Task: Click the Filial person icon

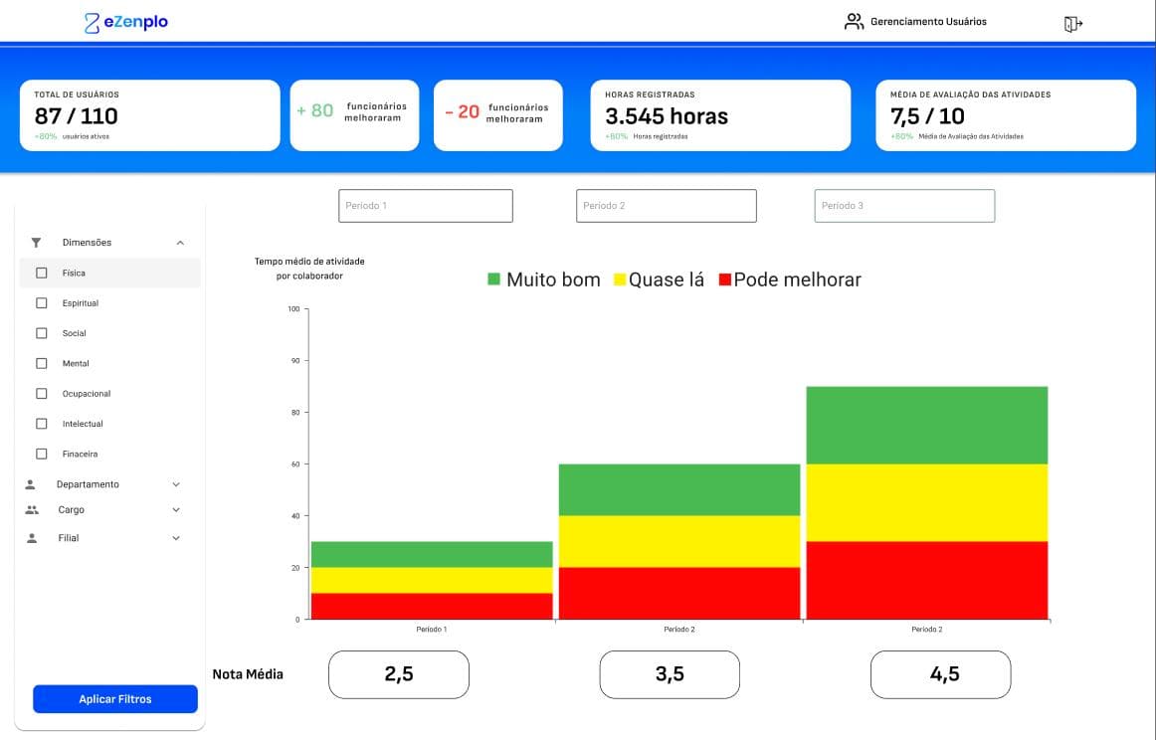Action: (x=32, y=538)
